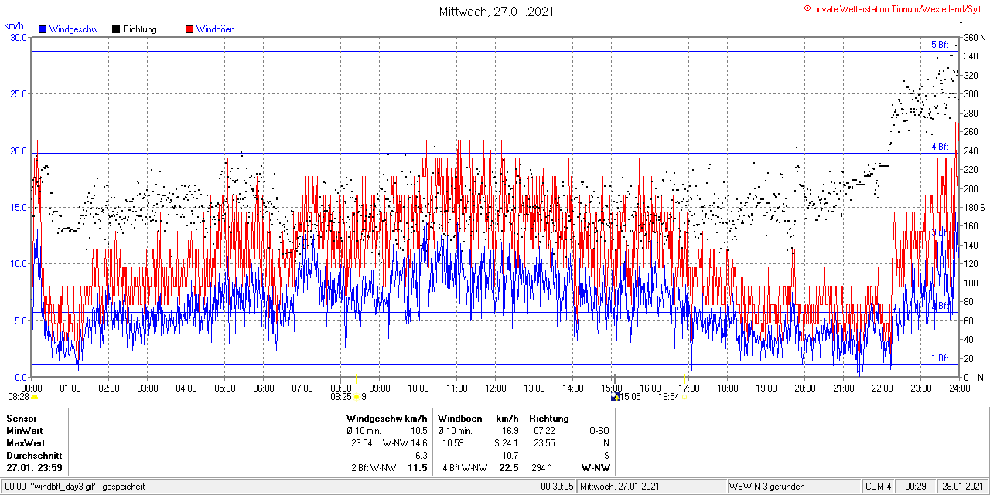Select the Windböen legend label
Screen dimensions: 990x495
(x=215, y=29)
